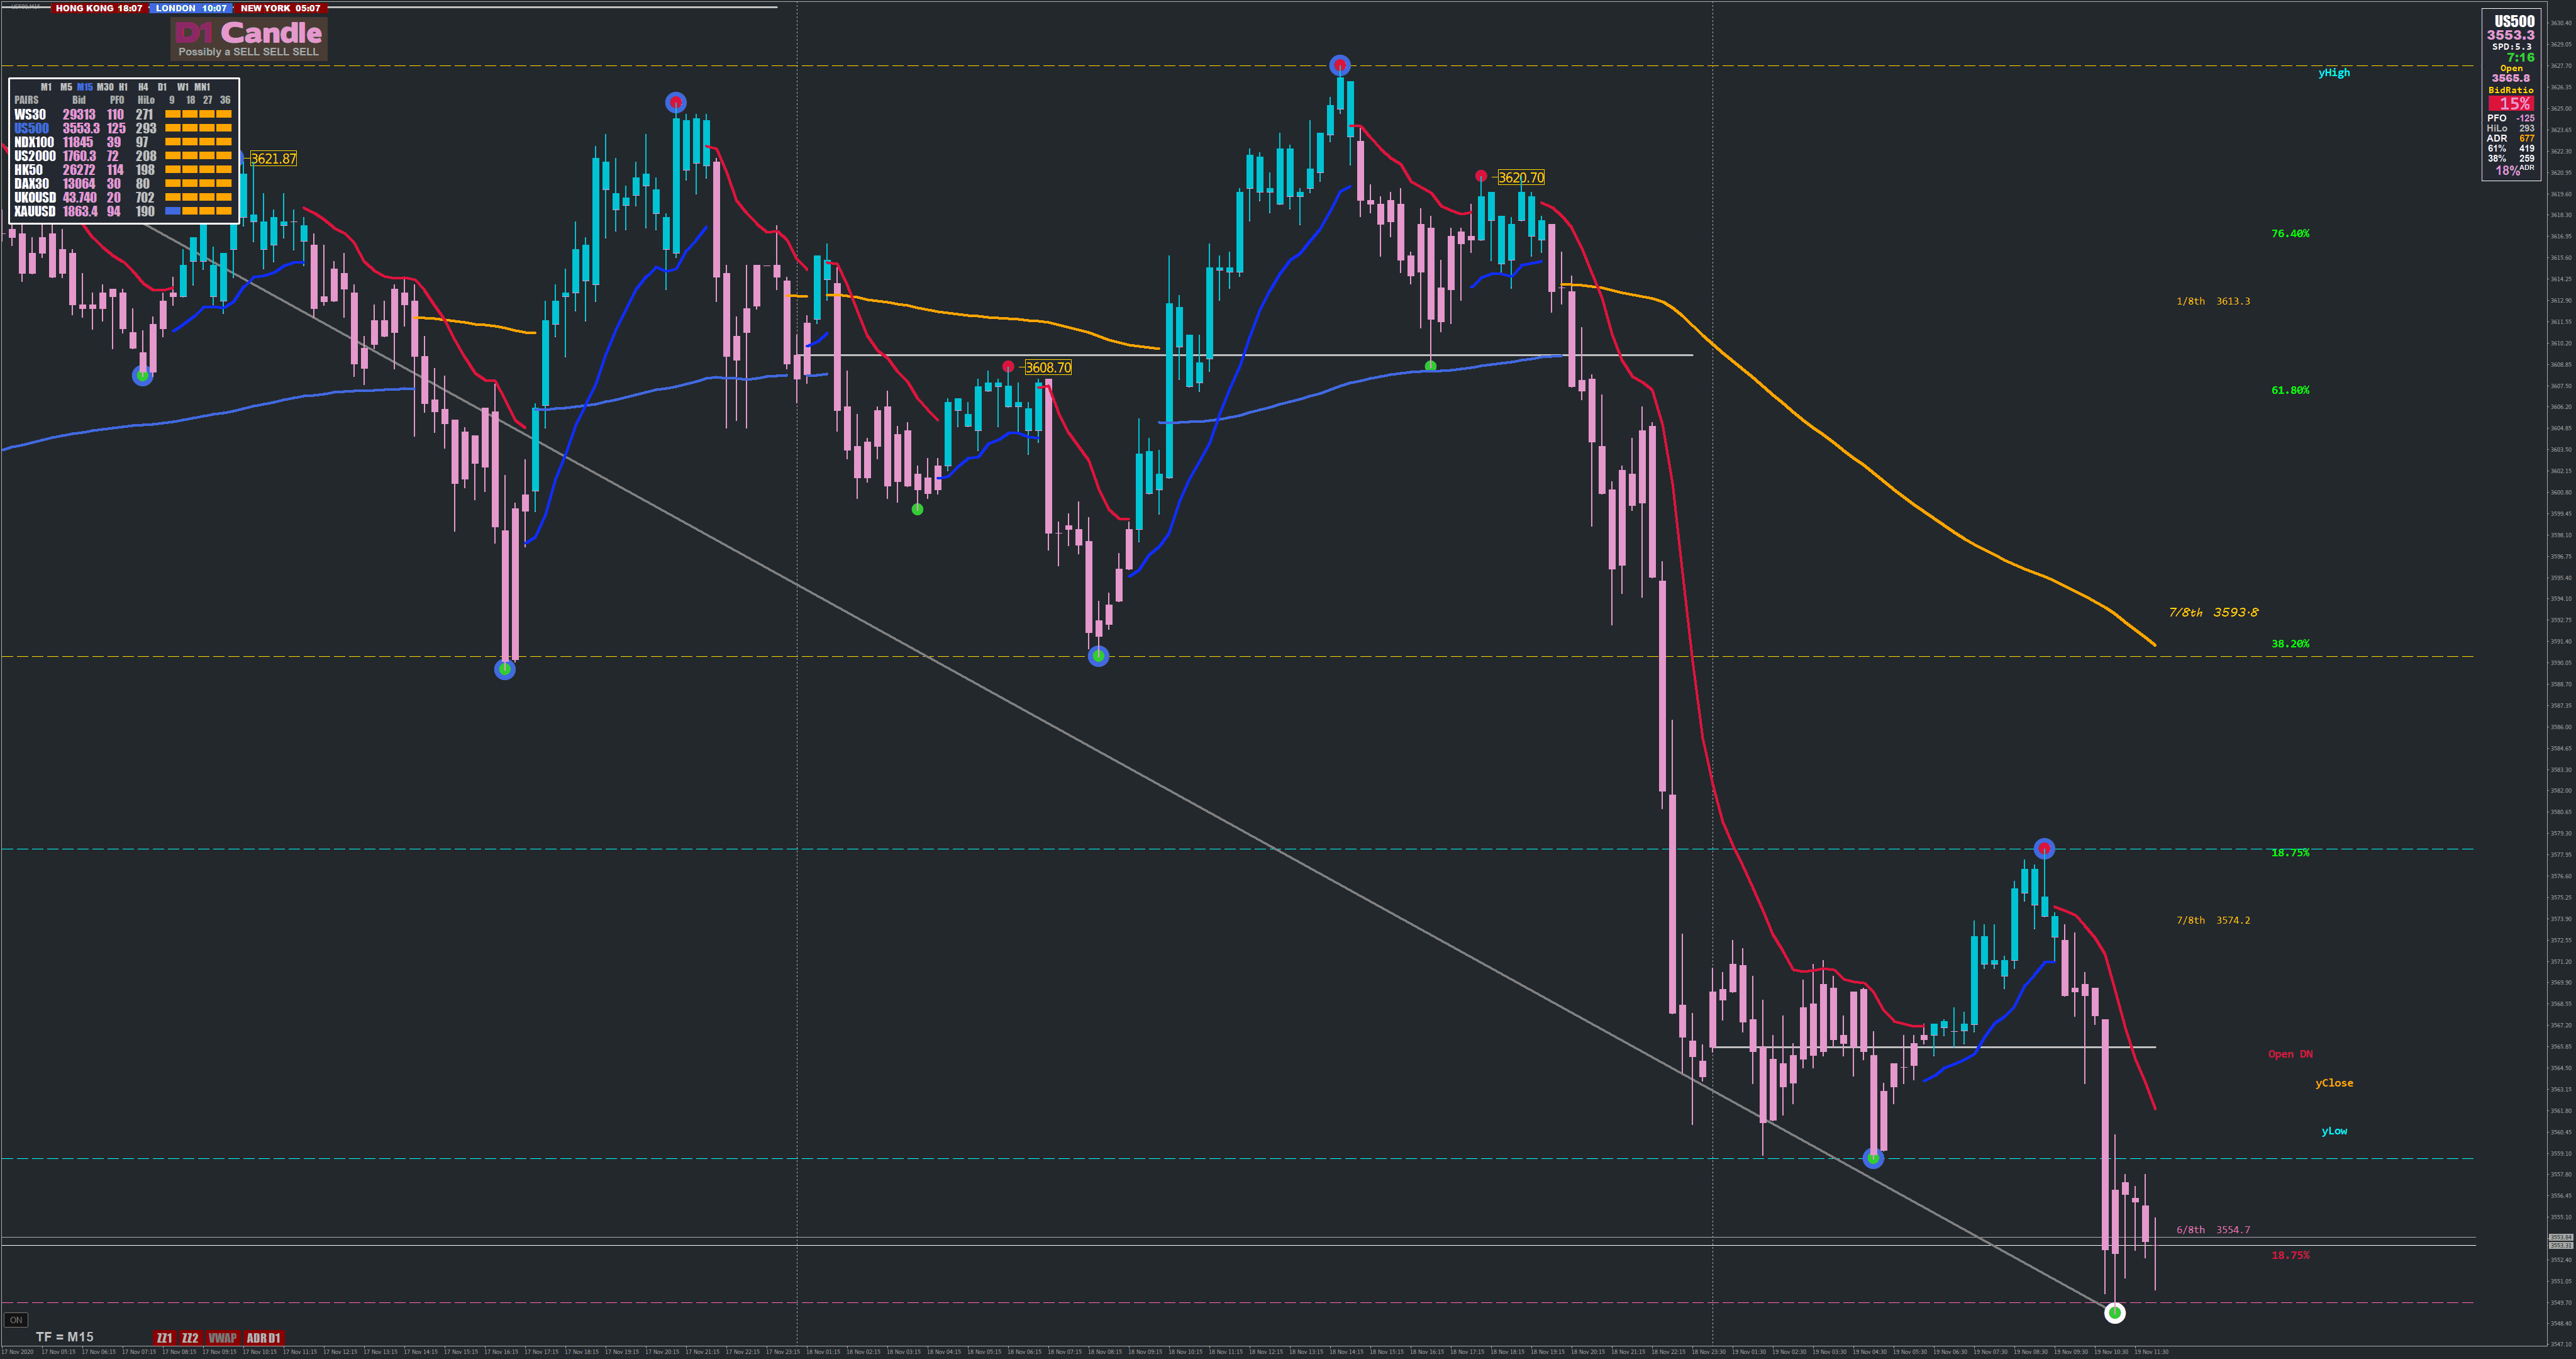Screen dimensions: 2576x1359
Task: Switch to the M1 timeframe tab
Action: click(x=46, y=87)
